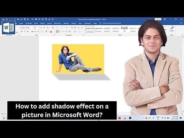The image size is (184, 138).
Task: Open the Mailings ribbon tab
Action: pos(66,23)
